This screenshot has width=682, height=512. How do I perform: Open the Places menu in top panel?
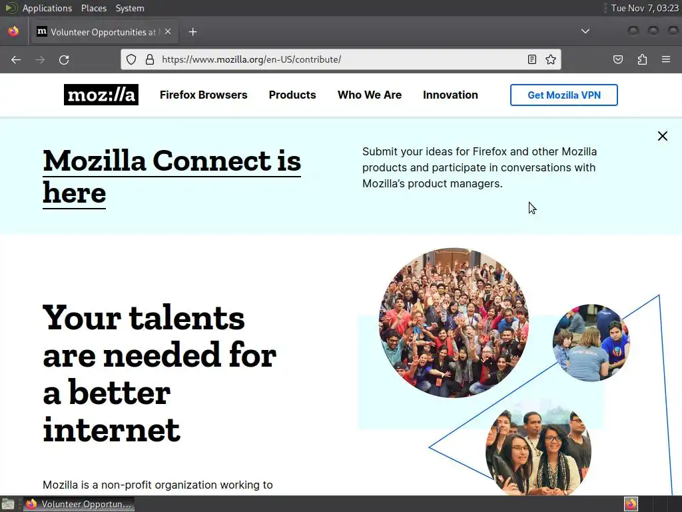[93, 8]
